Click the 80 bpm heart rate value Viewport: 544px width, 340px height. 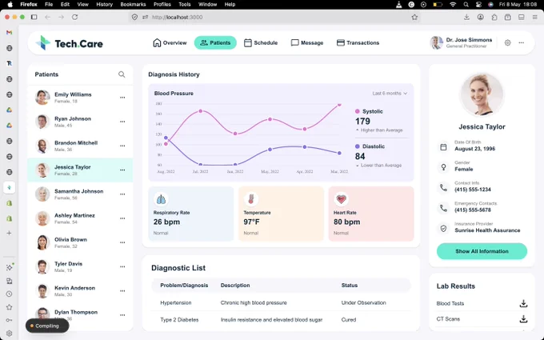tap(346, 222)
